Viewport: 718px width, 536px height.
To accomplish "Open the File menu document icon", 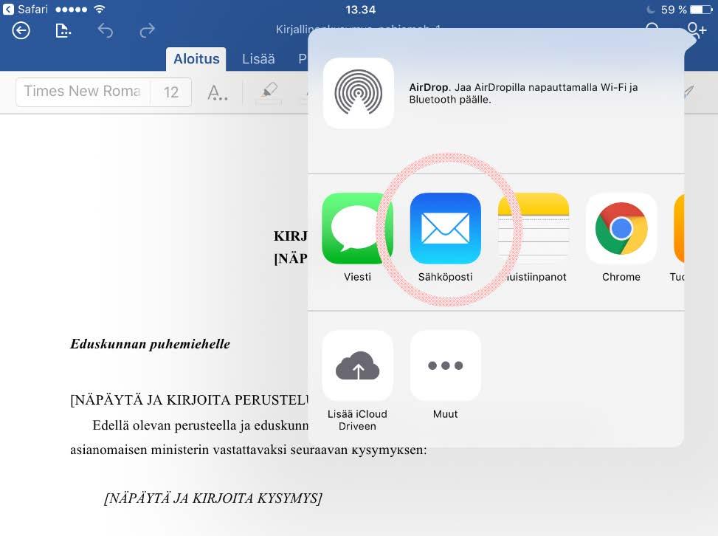I will [x=63, y=31].
